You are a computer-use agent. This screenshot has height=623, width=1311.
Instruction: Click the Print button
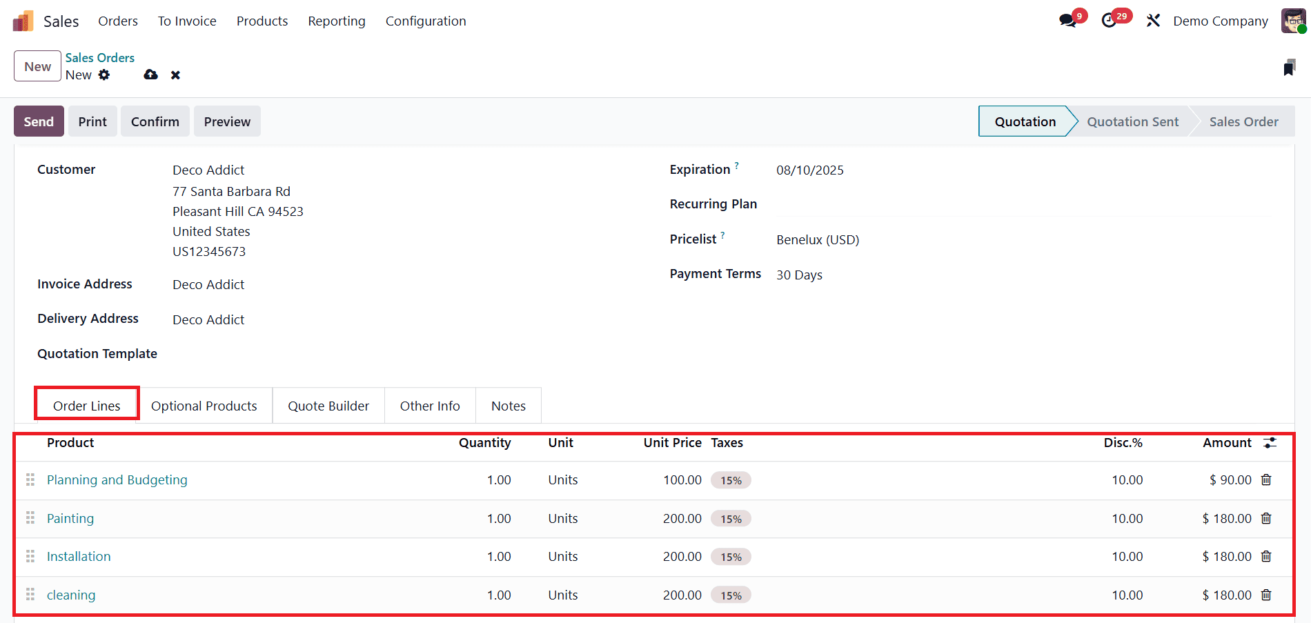92,121
